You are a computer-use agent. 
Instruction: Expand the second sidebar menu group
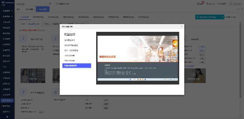click(12, 16)
